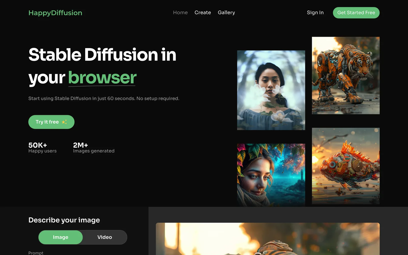Click the green word 'browser'
The image size is (408, 255).
pyautogui.click(x=102, y=78)
